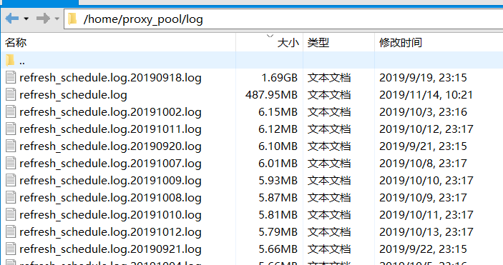The image size is (503, 265).
Task: Click the folder icon of the '..' row
Action: tap(10, 60)
